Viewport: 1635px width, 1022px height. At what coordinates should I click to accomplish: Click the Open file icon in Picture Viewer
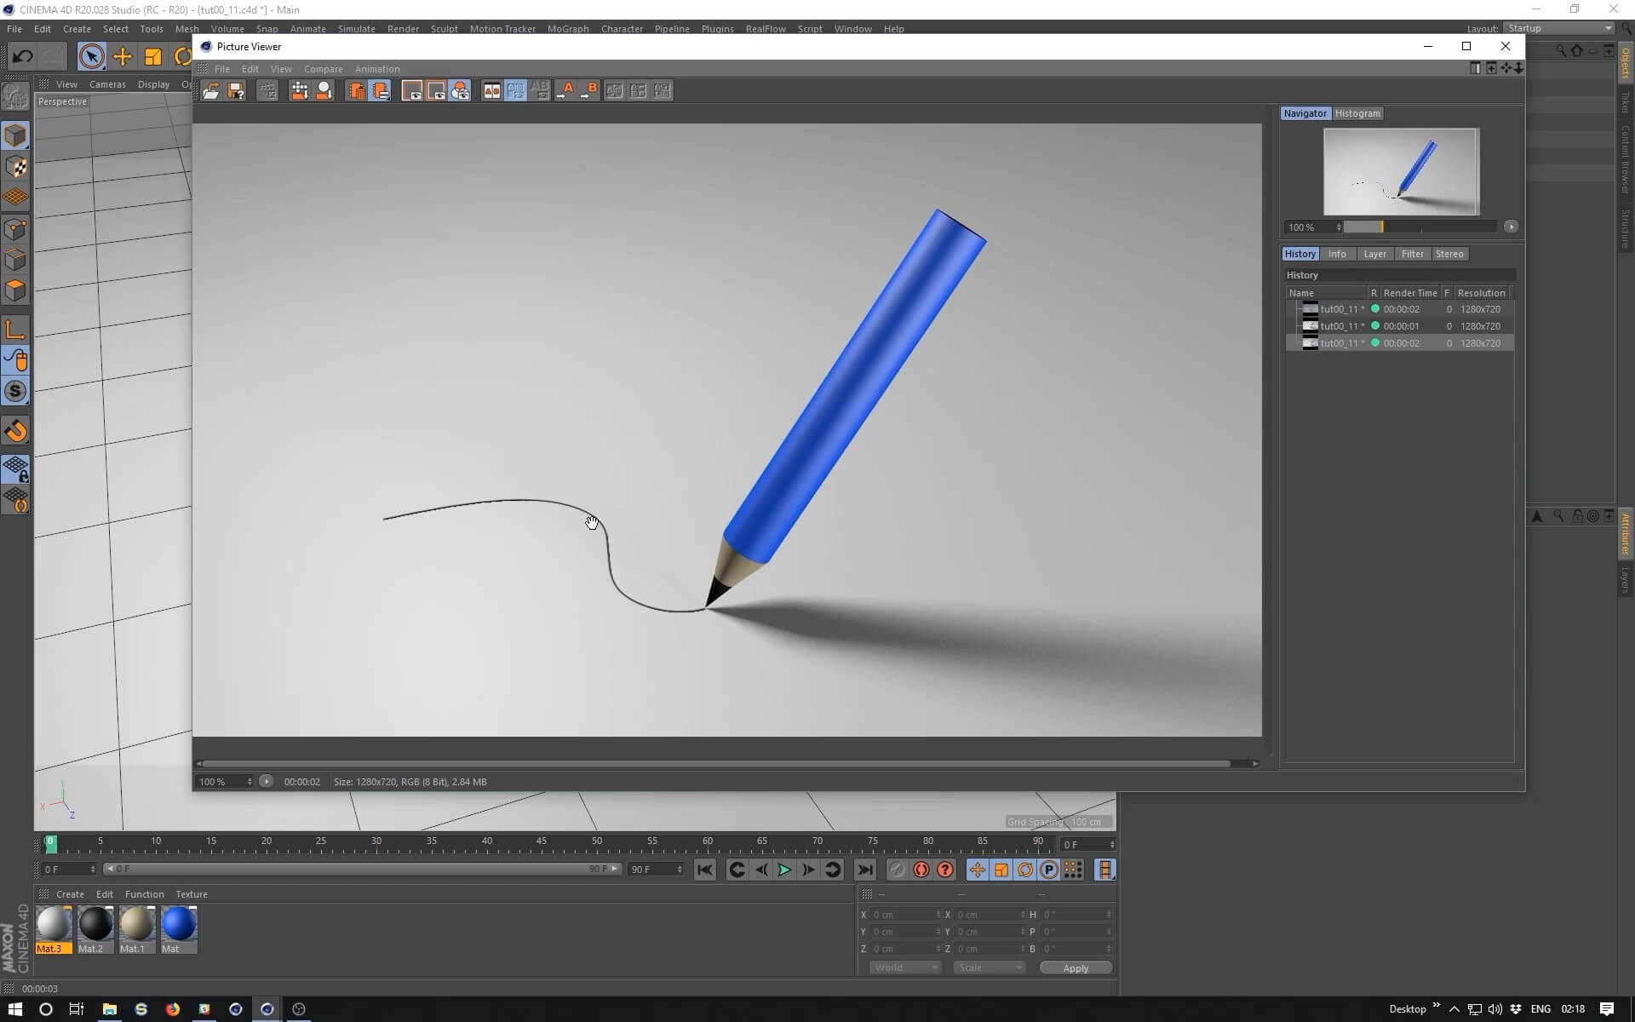click(x=210, y=91)
